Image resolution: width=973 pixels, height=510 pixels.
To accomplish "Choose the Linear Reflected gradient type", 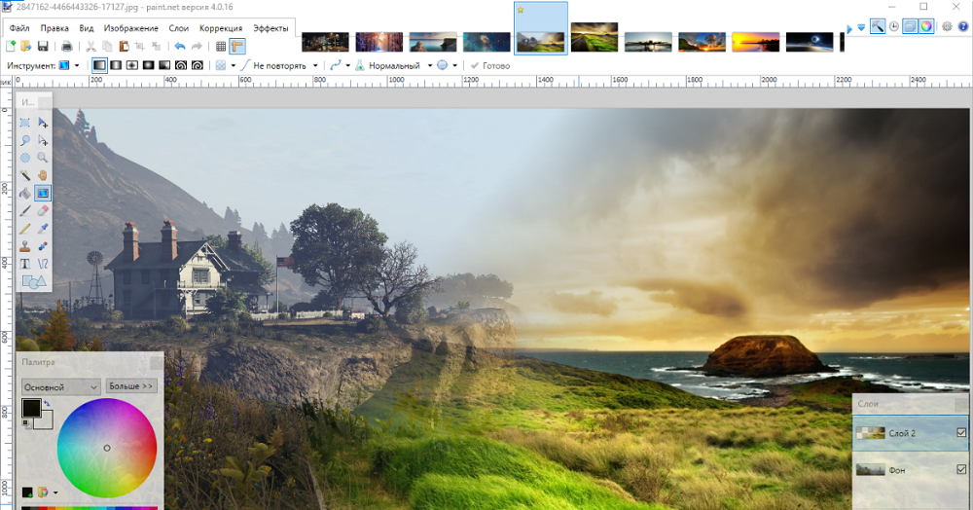I will click(x=116, y=65).
